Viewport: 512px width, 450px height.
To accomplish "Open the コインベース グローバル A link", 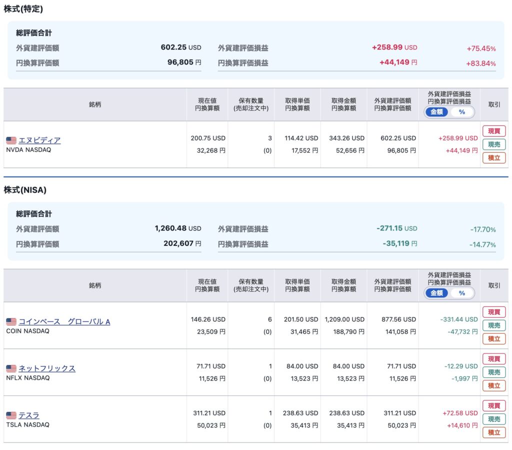I will tap(64, 321).
